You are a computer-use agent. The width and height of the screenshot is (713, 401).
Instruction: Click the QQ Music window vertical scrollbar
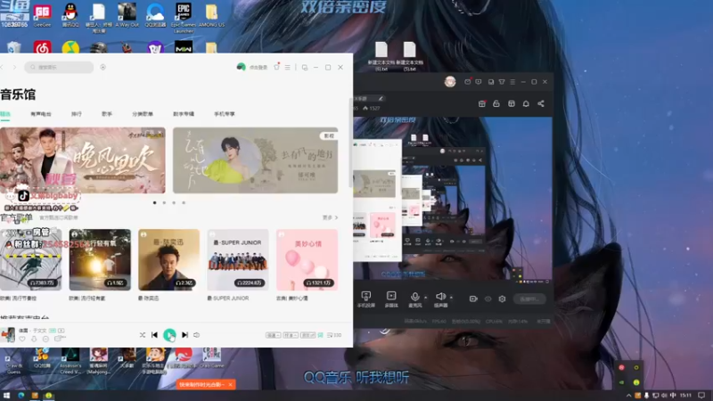click(x=350, y=141)
